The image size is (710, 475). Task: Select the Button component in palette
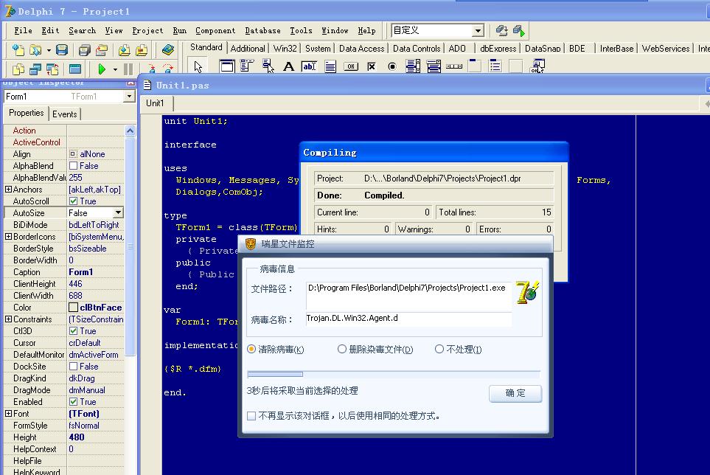[351, 66]
